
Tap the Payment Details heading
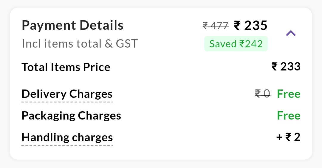point(72,26)
